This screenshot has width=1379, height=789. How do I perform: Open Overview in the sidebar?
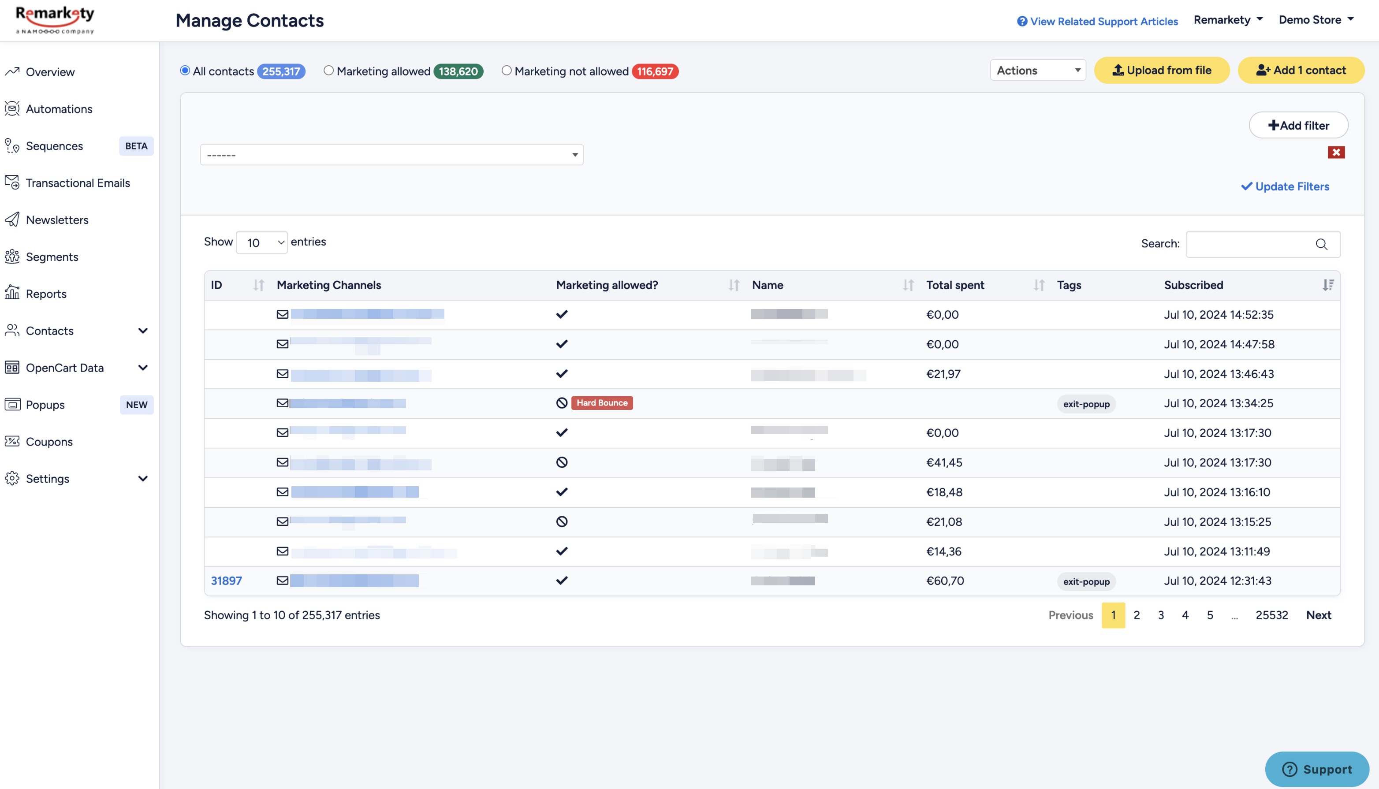(50, 71)
